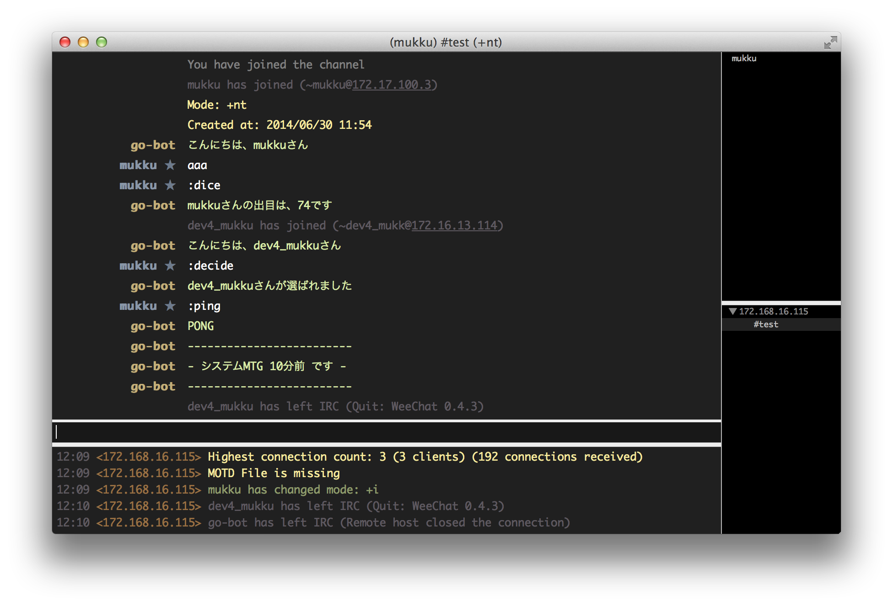Click the star beside mukku's aaa message
This screenshot has height=606, width=893.
170,165
